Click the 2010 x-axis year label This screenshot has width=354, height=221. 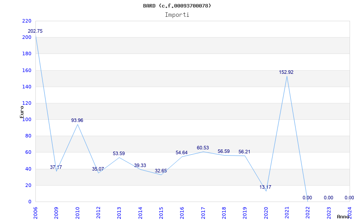click(77, 213)
